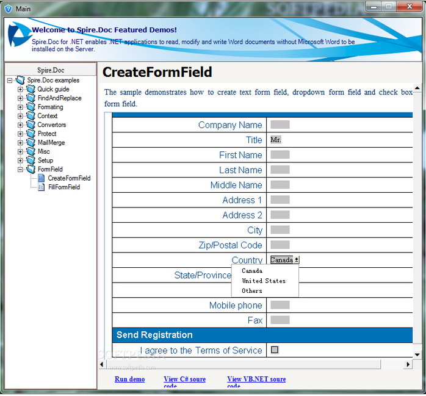Expand the Convertors tree node
Screen dimensions: 426x396
(20, 125)
